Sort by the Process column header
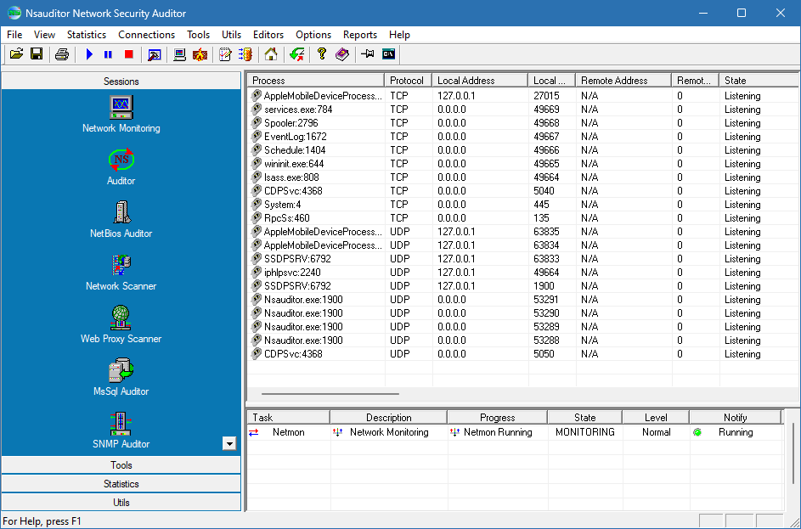Screen dimensions: 801x529 [316, 81]
